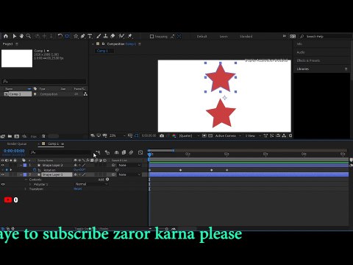Click Shape Layer 1 label color swatch

tap(25, 174)
